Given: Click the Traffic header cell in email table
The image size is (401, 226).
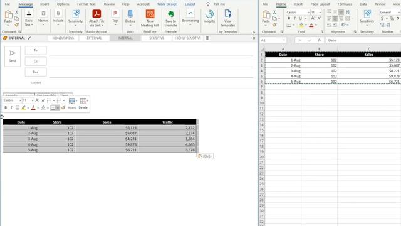Looking at the screenshot, I should coord(167,122).
